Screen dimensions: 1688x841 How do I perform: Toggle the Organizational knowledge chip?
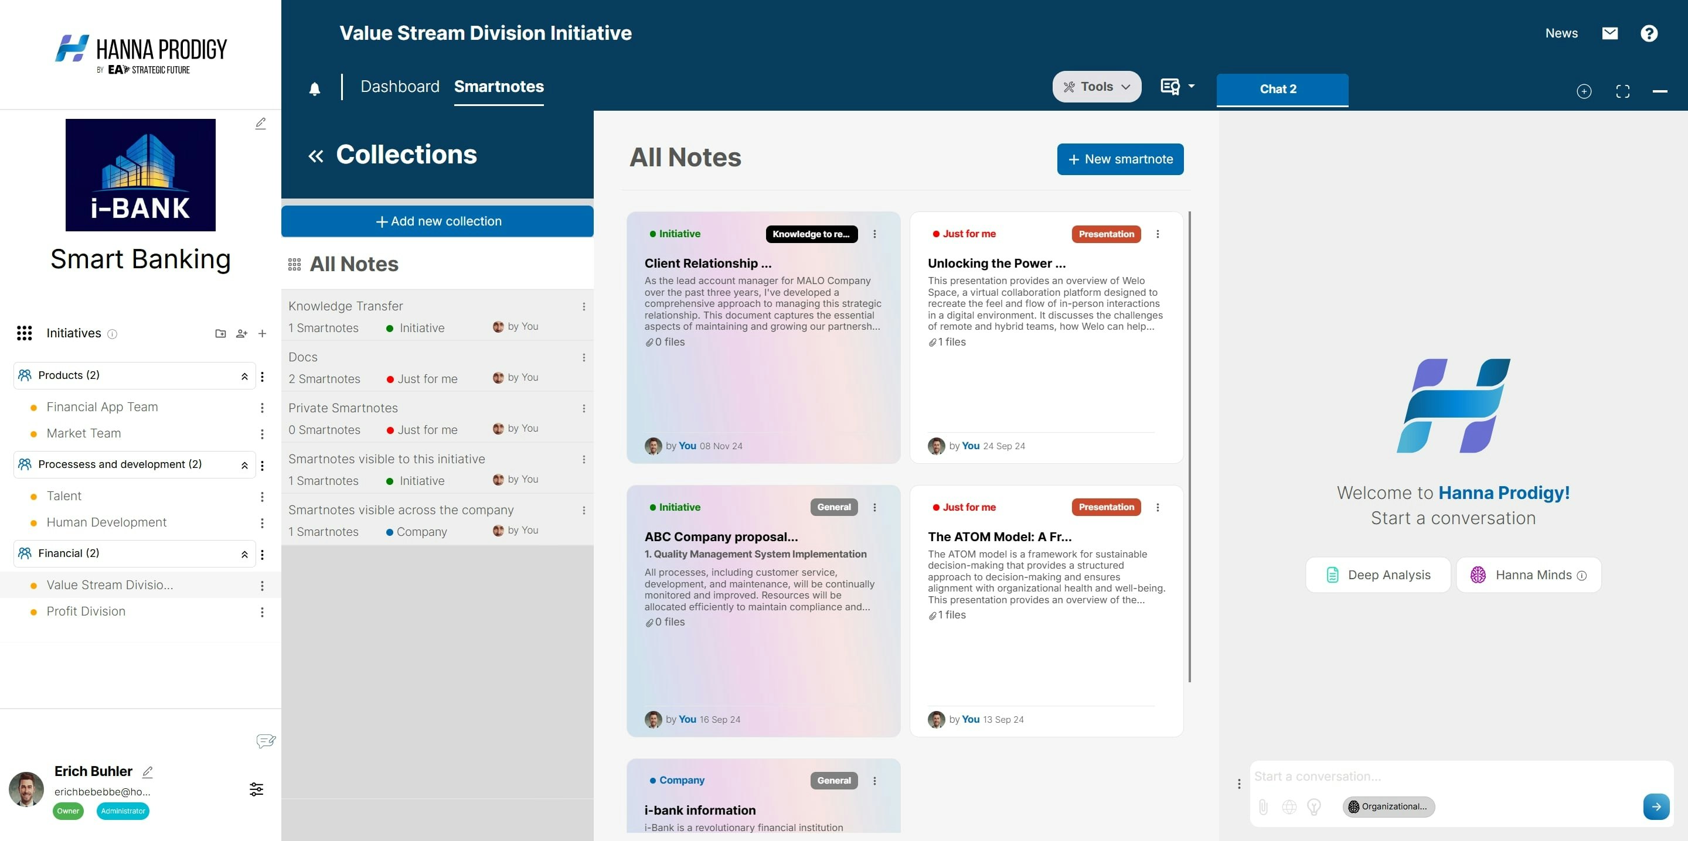pos(1388,806)
